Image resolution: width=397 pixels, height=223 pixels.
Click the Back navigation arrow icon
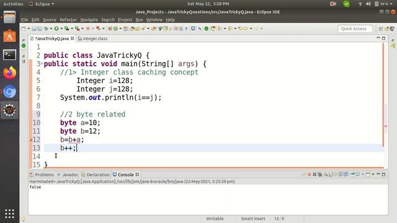246,28
